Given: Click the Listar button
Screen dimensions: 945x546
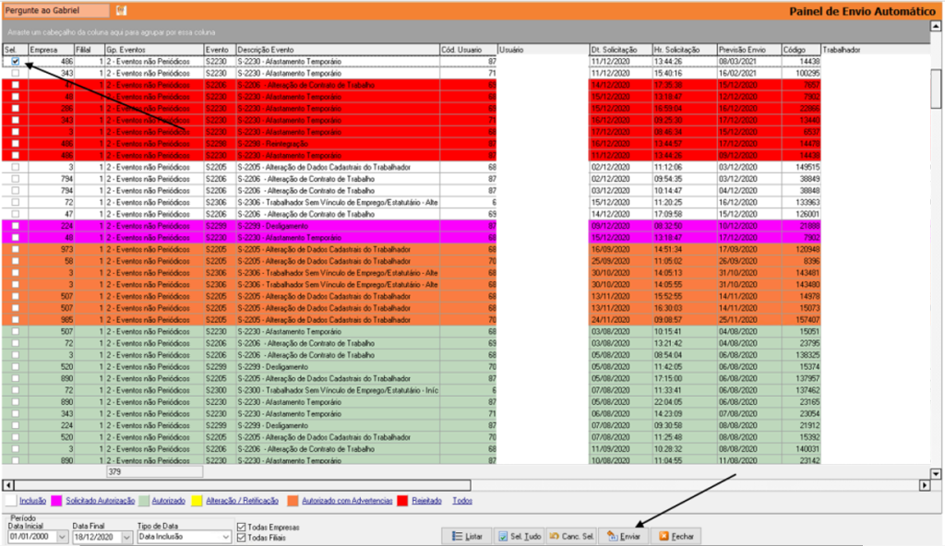Looking at the screenshot, I should 467,537.
